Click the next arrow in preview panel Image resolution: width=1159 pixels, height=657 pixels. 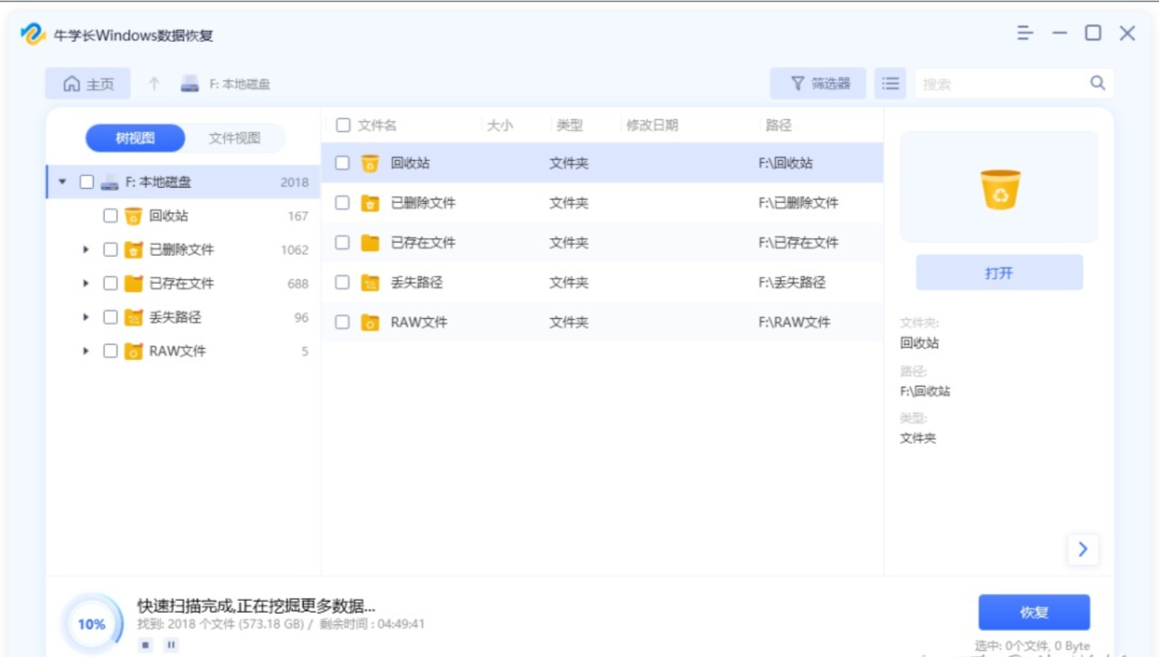pos(1083,550)
